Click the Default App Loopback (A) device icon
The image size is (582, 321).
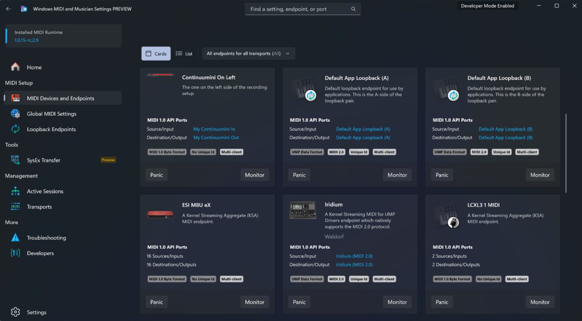point(303,88)
